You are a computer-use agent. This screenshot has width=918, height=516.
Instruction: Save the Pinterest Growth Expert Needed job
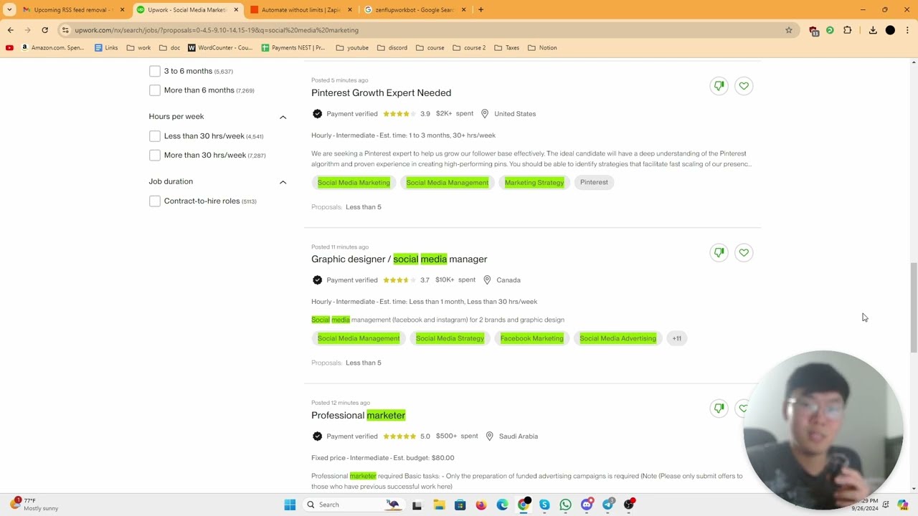[x=744, y=86]
